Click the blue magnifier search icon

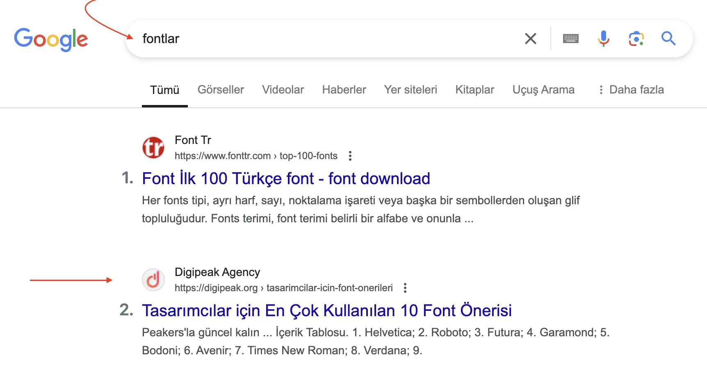[668, 38]
